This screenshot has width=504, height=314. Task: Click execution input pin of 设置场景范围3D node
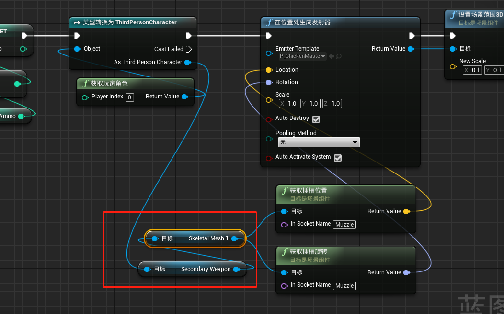pyautogui.click(x=453, y=35)
